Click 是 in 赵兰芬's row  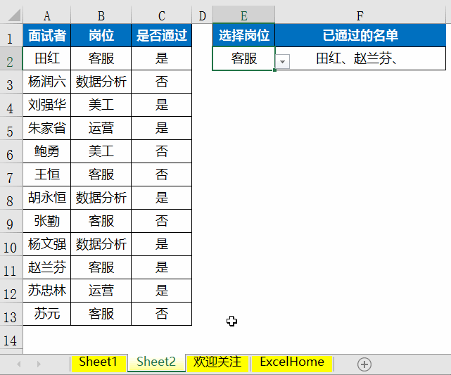pyautogui.click(x=162, y=267)
